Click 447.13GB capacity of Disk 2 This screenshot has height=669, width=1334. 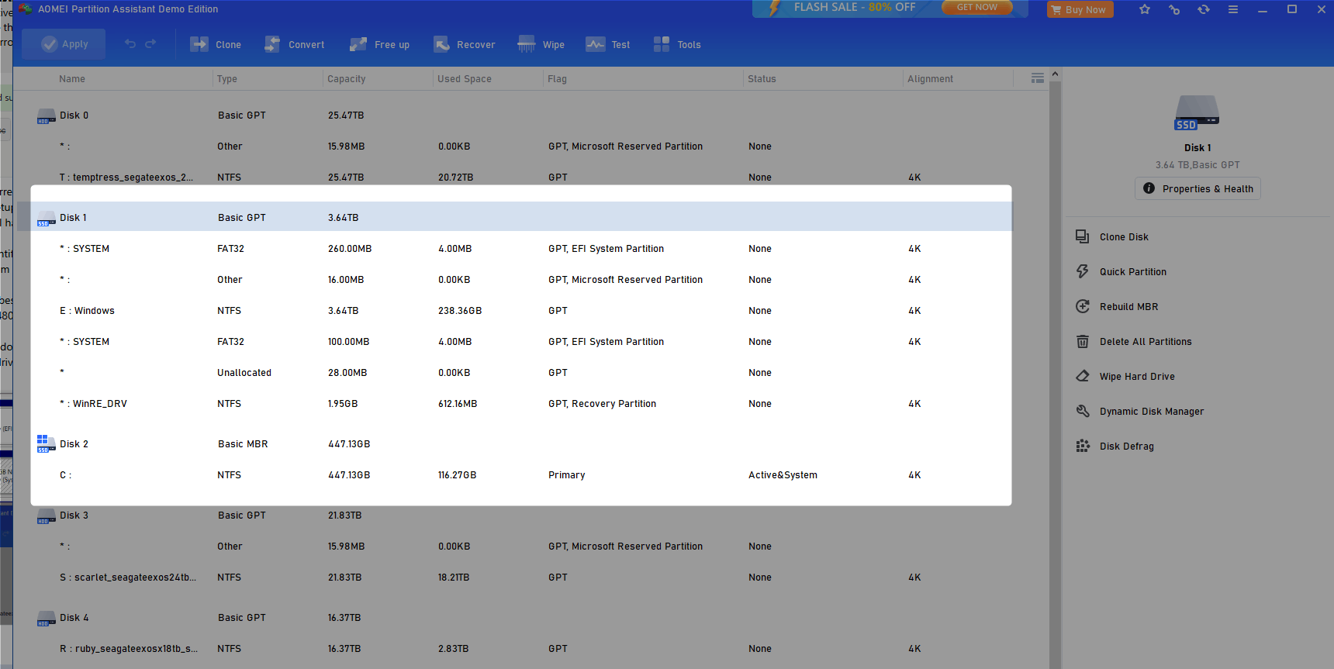coord(349,444)
